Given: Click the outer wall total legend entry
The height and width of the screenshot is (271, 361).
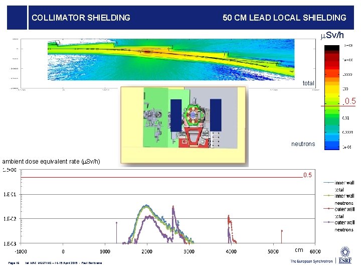Looking at the screenshot, I should point(339,212).
